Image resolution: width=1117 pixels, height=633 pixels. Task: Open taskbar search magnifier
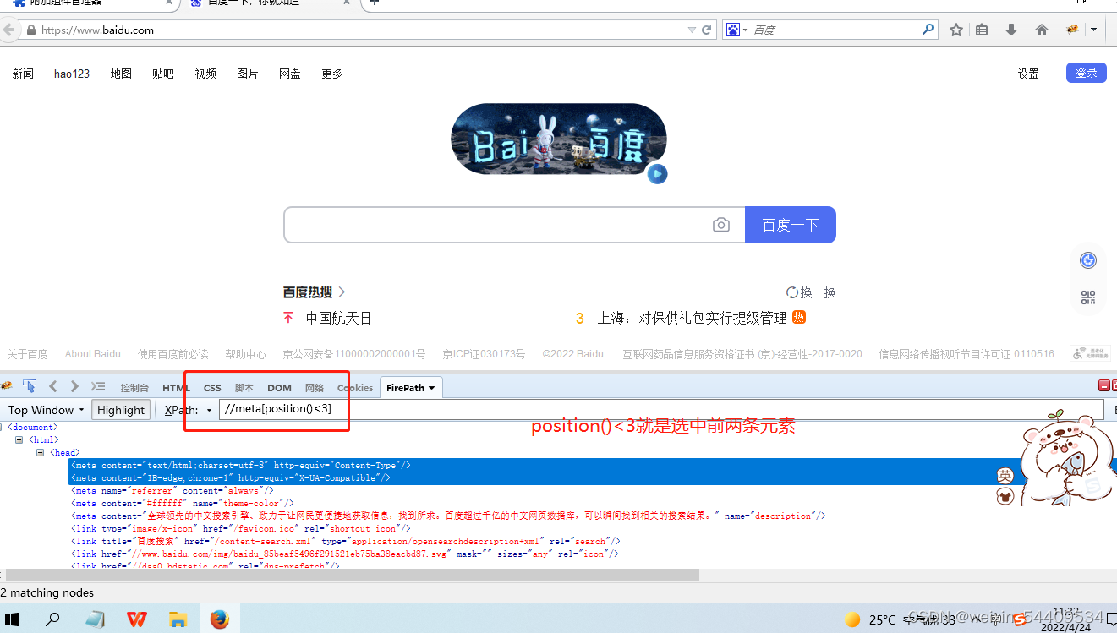pos(52,619)
